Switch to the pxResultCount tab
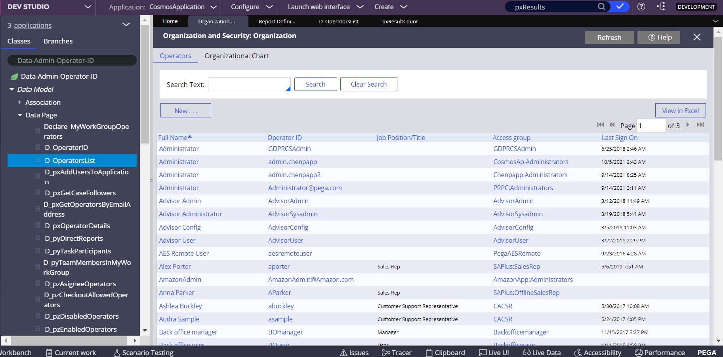The image size is (723, 357). 400,21
